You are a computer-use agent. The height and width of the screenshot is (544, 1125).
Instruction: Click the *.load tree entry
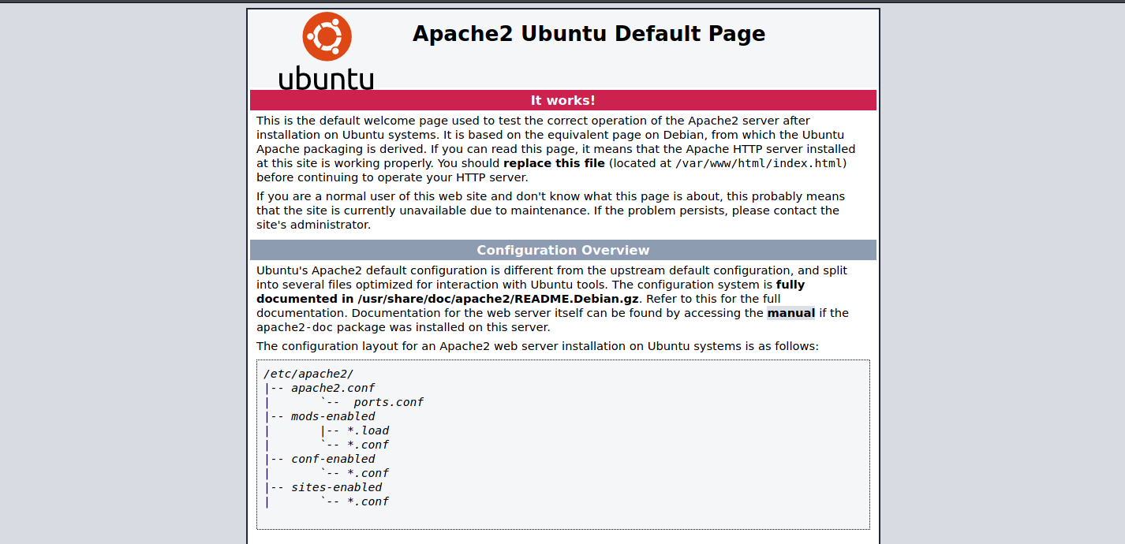(368, 430)
